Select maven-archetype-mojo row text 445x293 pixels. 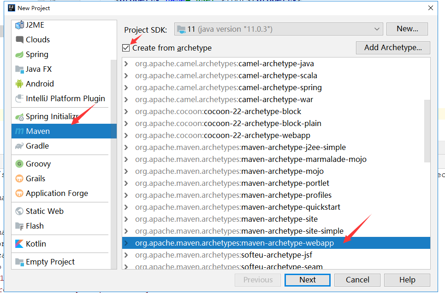click(x=229, y=171)
